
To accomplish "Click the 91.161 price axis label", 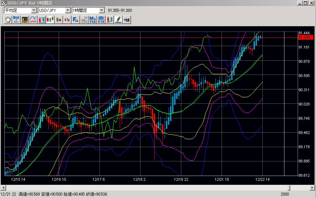I will click(x=304, y=47).
